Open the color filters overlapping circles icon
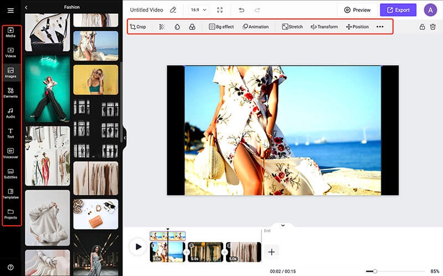Screen dimensions: 443x276 [x=192, y=26]
